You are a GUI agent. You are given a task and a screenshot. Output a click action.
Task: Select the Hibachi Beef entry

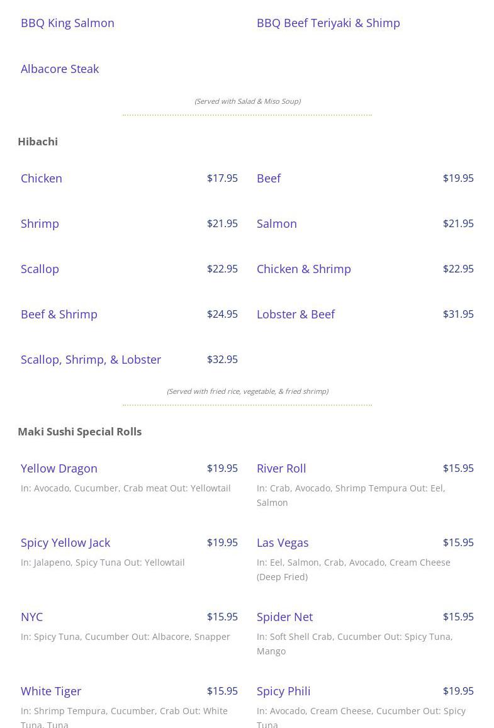coord(269,178)
